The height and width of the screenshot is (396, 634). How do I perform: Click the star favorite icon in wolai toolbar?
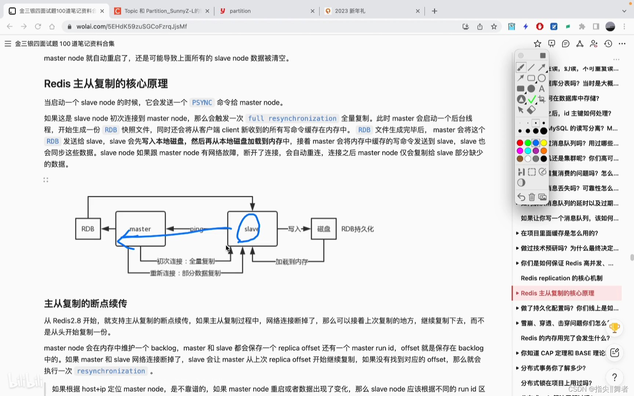[x=538, y=44]
